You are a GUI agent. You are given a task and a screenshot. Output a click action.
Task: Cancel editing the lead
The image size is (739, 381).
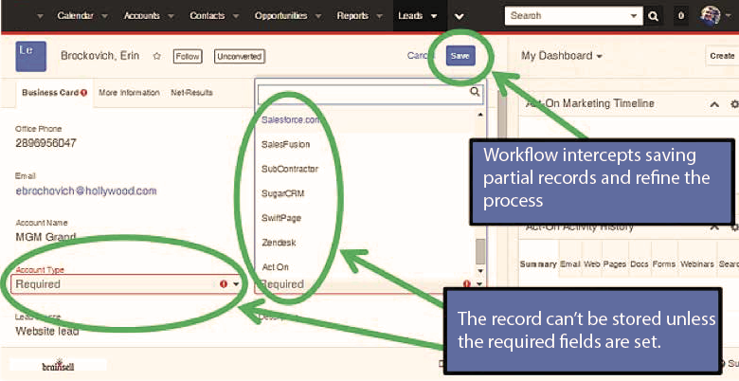pyautogui.click(x=418, y=56)
